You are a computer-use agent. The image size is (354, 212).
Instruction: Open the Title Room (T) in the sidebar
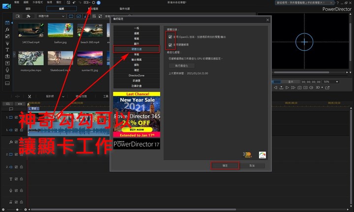tap(7, 50)
